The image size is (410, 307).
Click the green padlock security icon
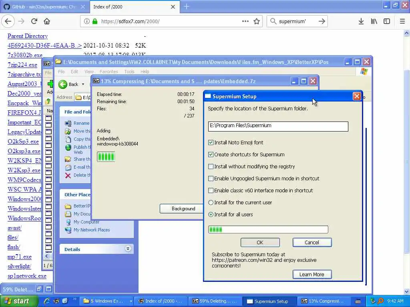click(95, 22)
